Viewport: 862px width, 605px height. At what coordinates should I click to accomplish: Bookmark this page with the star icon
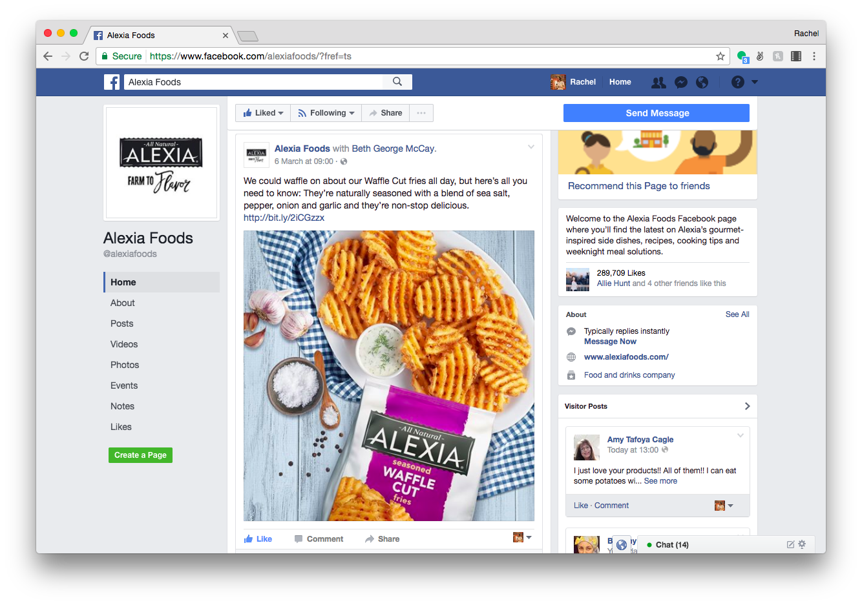[x=720, y=56]
